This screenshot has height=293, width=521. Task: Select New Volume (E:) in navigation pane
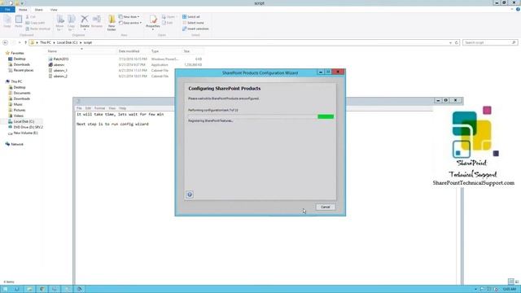pyautogui.click(x=25, y=133)
